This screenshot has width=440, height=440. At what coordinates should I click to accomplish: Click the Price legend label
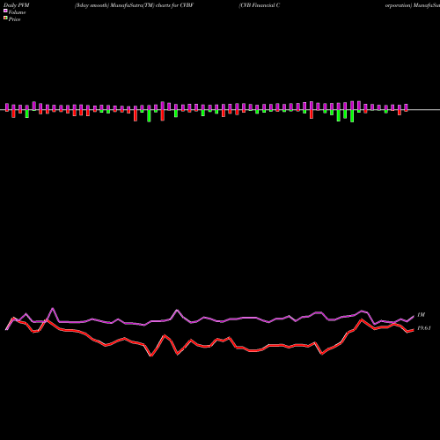click(x=14, y=19)
